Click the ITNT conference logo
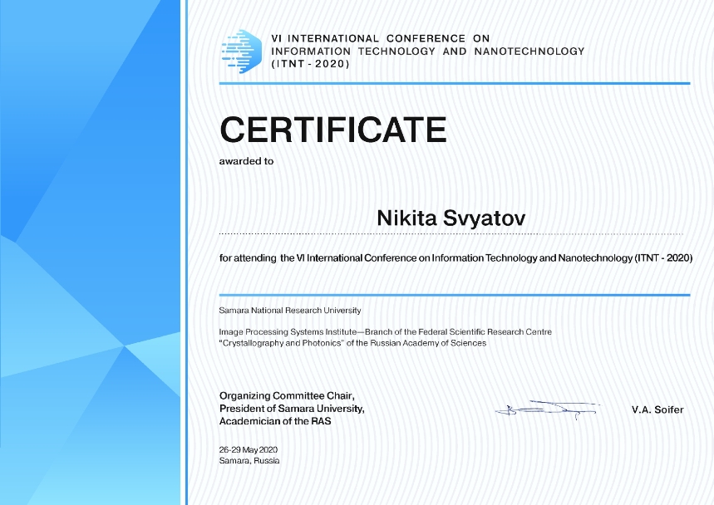This screenshot has height=505, width=714. (x=242, y=51)
